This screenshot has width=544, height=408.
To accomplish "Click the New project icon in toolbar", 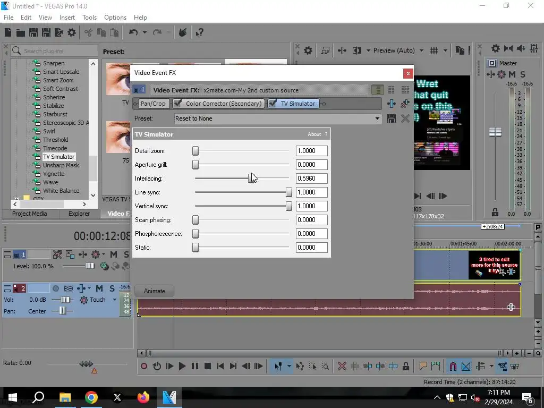I will 7,32.
